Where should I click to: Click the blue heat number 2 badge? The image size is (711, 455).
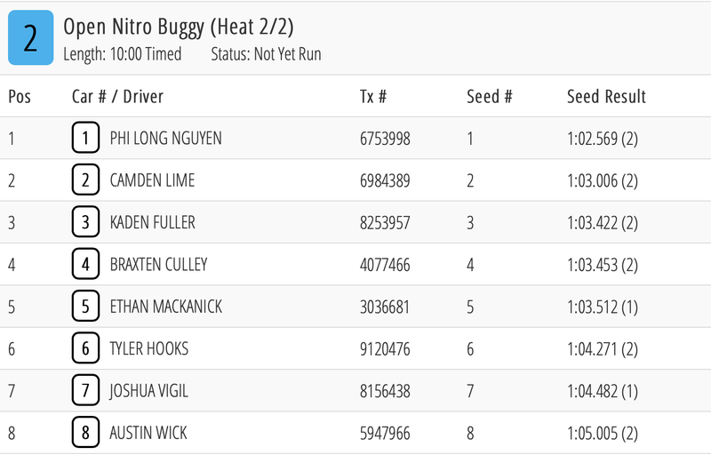30,38
